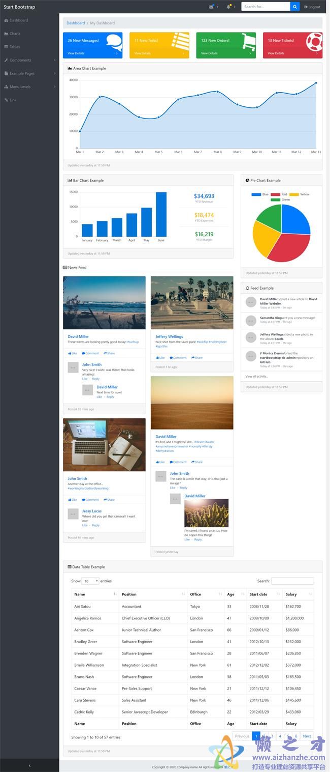Click the table Search input field
The width and height of the screenshot is (330, 772).
292,581
